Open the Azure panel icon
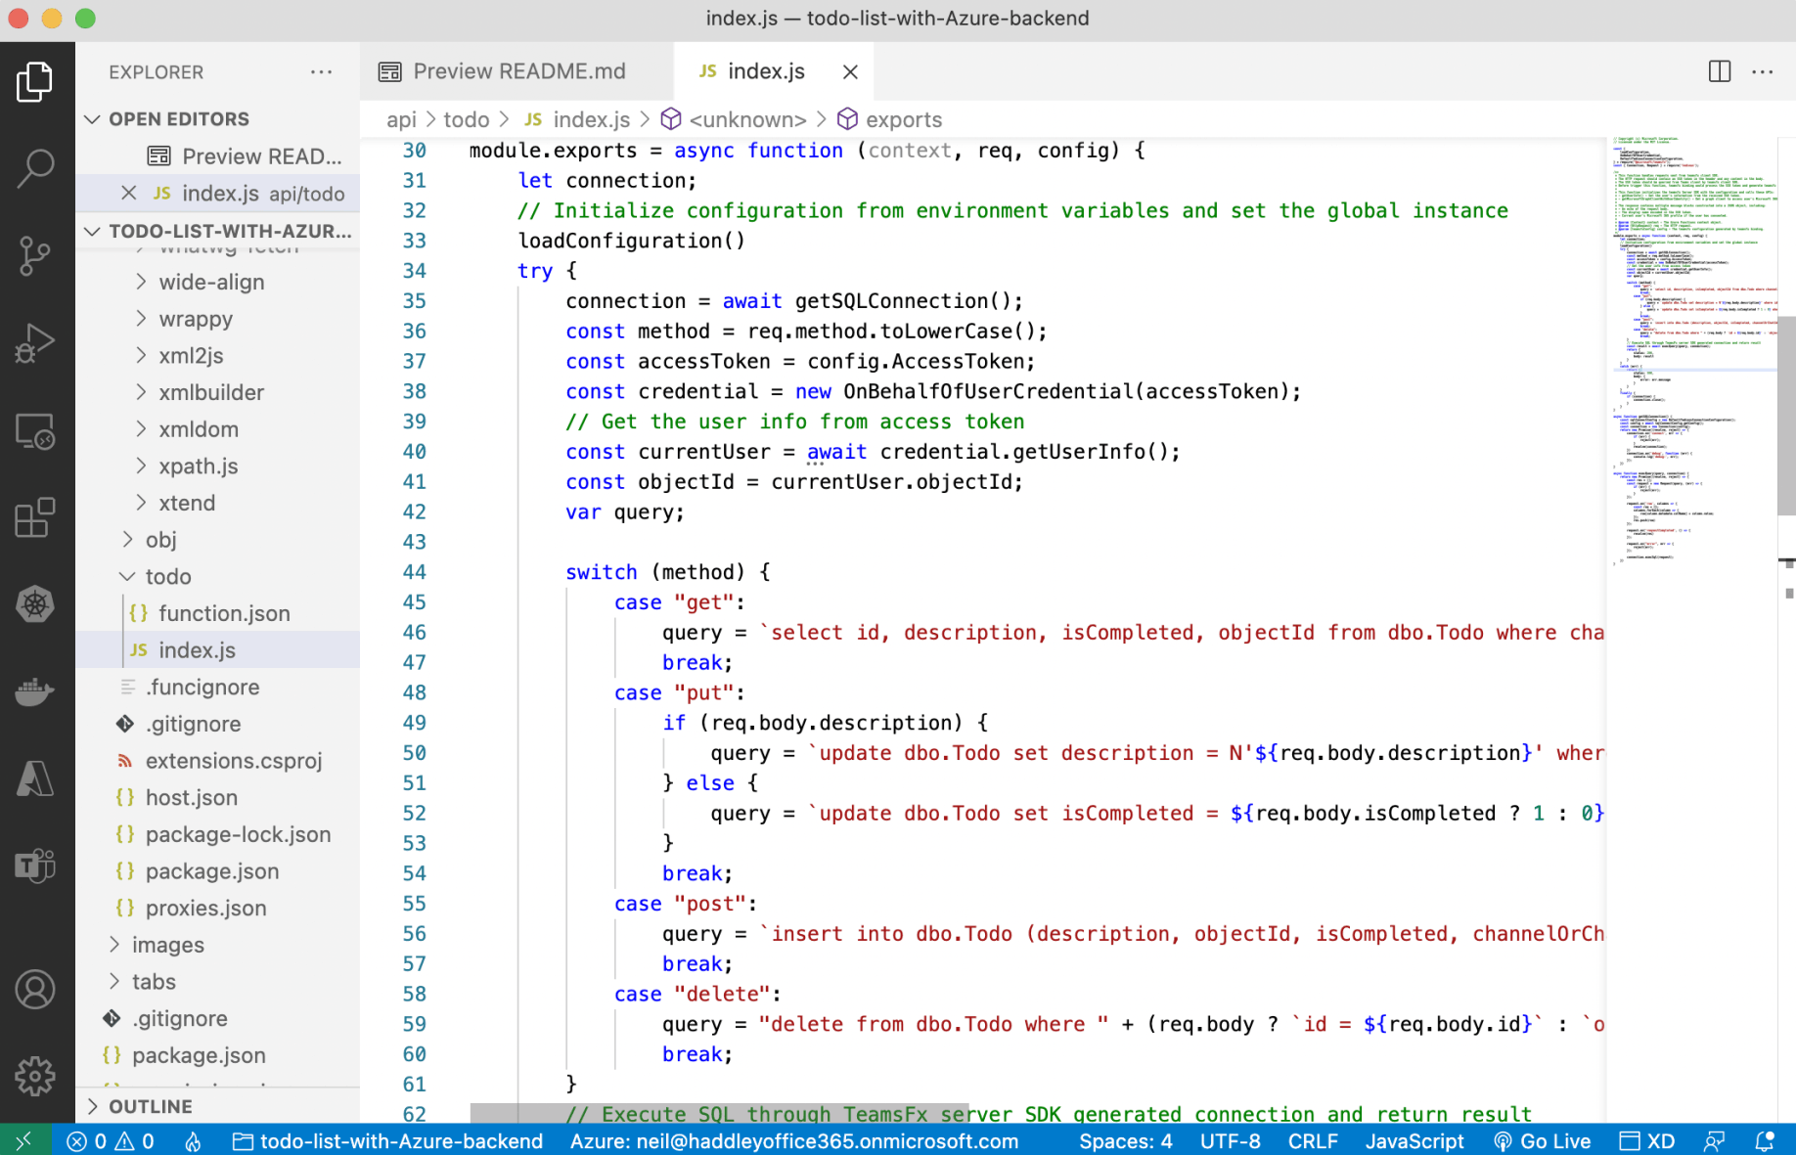Screen dimensions: 1796x1155 tap(36, 778)
